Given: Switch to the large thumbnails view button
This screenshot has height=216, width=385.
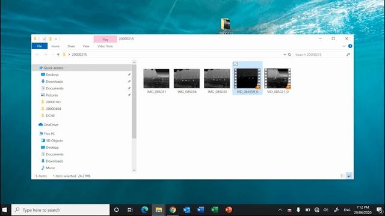Looking at the screenshot, I should tap(349, 176).
